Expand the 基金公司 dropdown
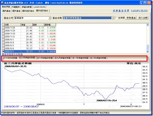Screen dimensions: 153x116 [50, 18]
